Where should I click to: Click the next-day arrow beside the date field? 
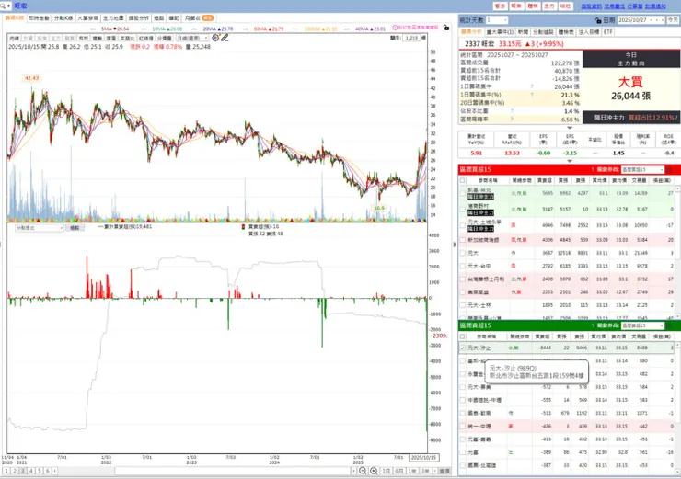point(663,20)
